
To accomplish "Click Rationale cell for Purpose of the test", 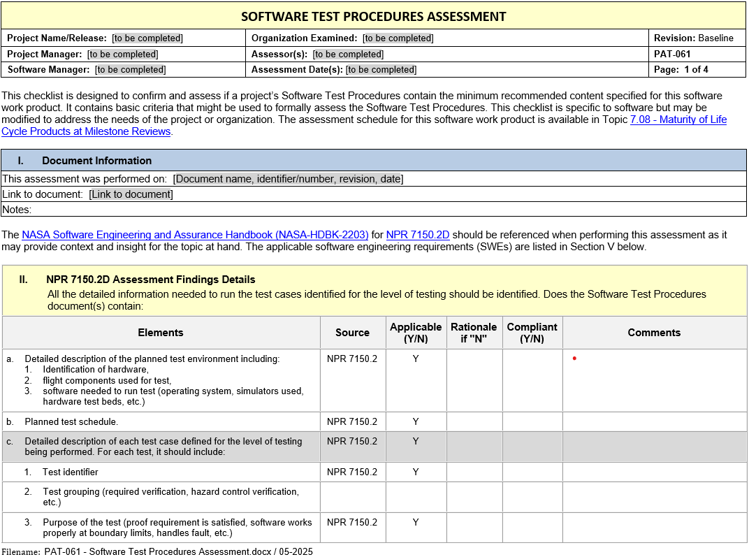I will tap(474, 528).
